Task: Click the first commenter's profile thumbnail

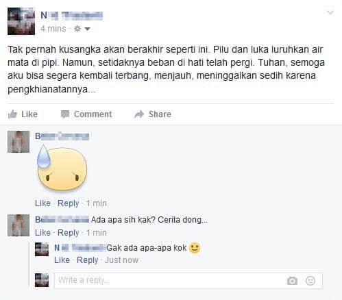Action: pos(19,142)
